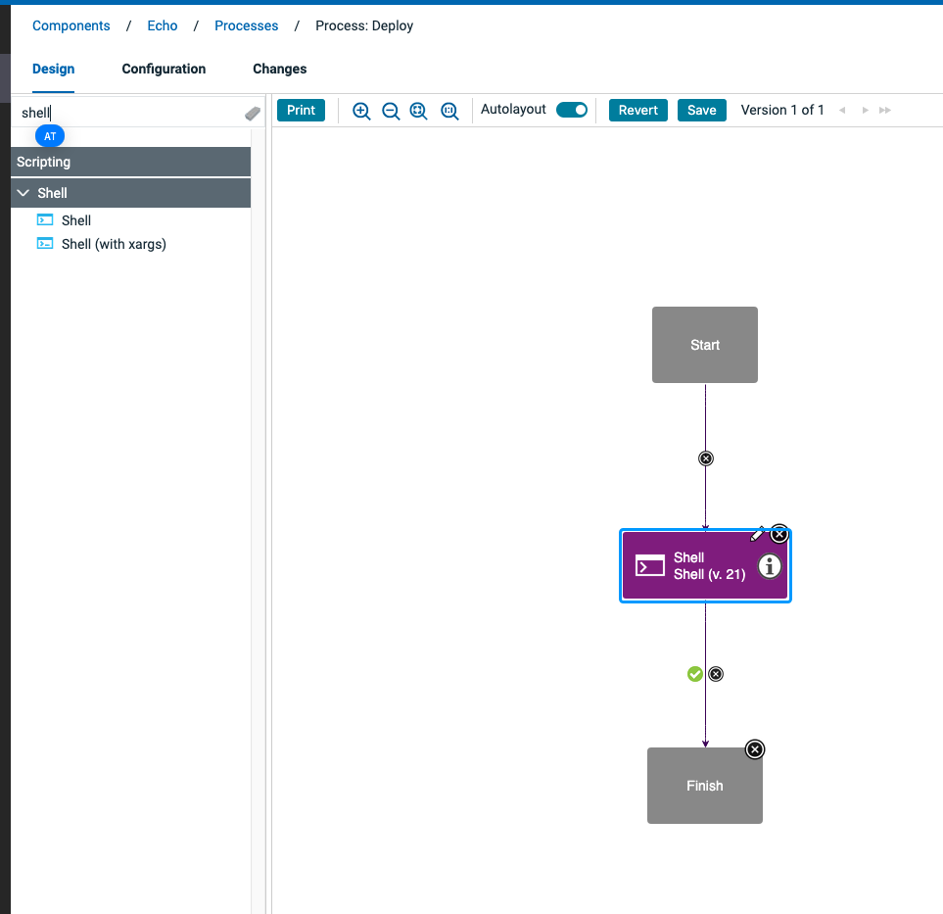Delete the connection from Start to Shell
943x914 pixels.
(705, 458)
